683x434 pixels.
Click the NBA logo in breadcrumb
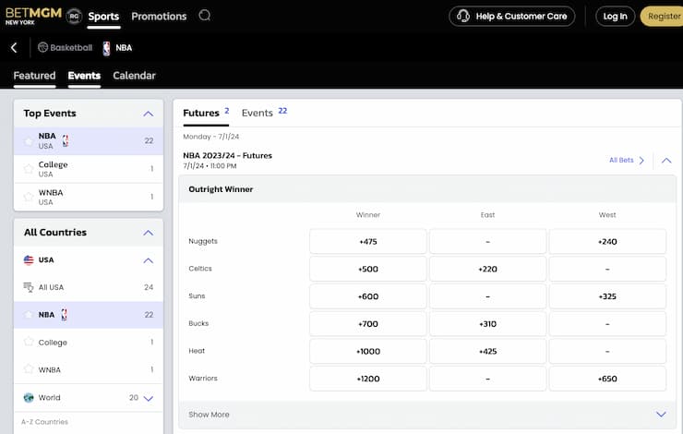107,48
